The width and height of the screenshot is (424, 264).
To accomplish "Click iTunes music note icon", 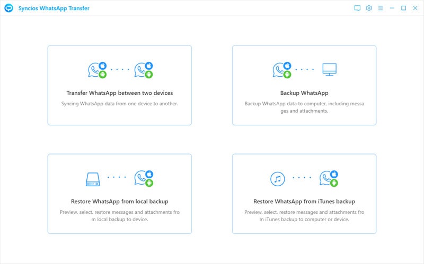I will [277, 179].
